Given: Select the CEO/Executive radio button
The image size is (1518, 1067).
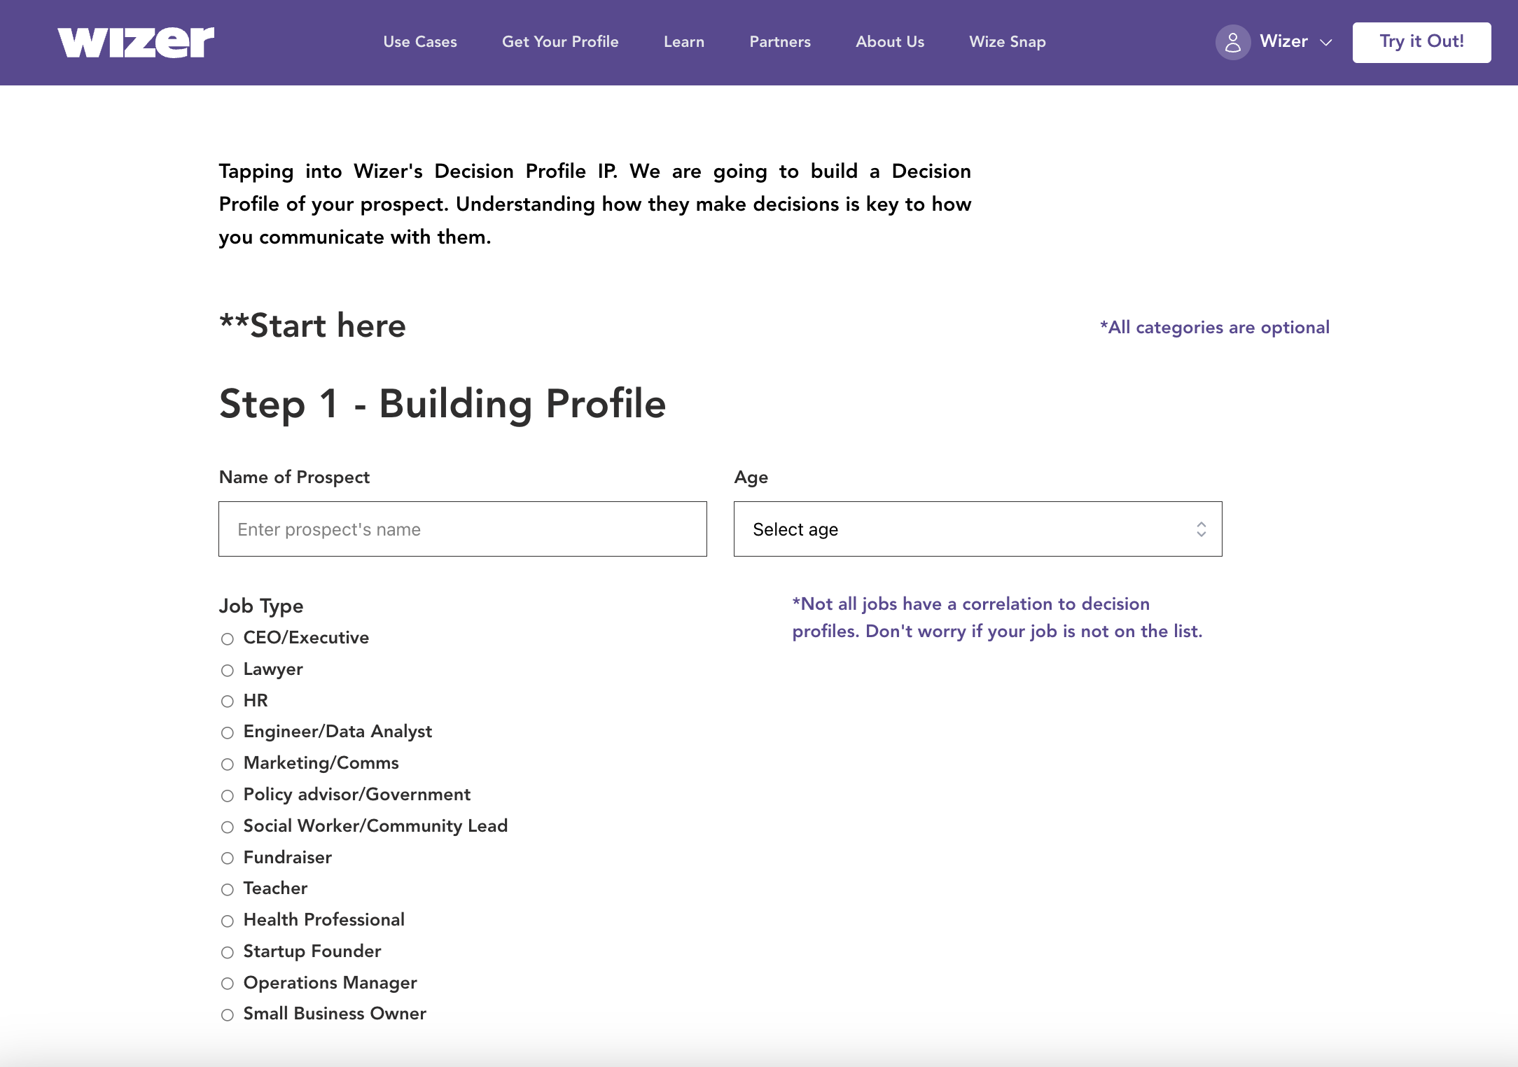Looking at the screenshot, I should tap(228, 639).
